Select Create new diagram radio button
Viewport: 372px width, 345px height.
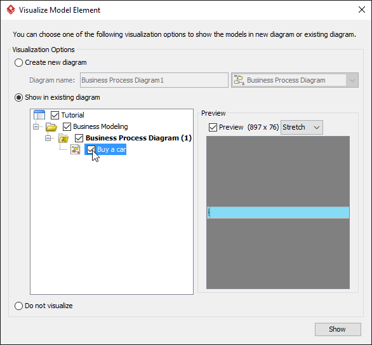18,62
